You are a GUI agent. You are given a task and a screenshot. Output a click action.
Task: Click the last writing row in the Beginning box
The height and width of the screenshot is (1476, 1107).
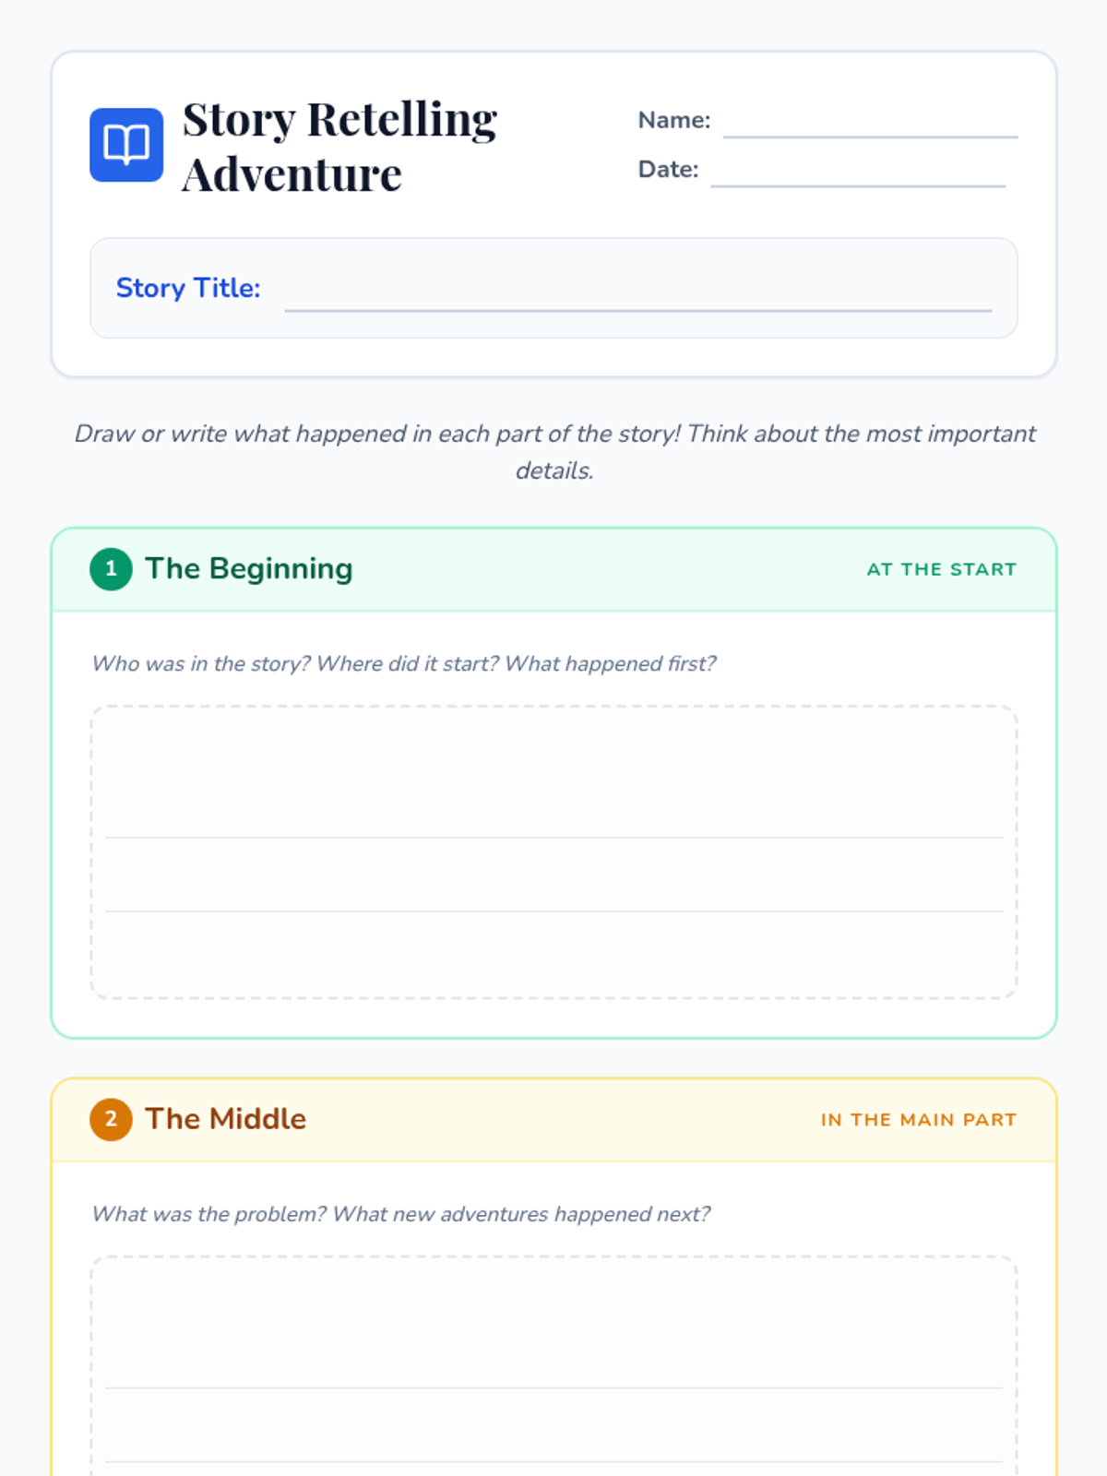[x=553, y=955]
